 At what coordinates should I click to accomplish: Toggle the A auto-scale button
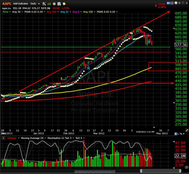(x=176, y=134)
